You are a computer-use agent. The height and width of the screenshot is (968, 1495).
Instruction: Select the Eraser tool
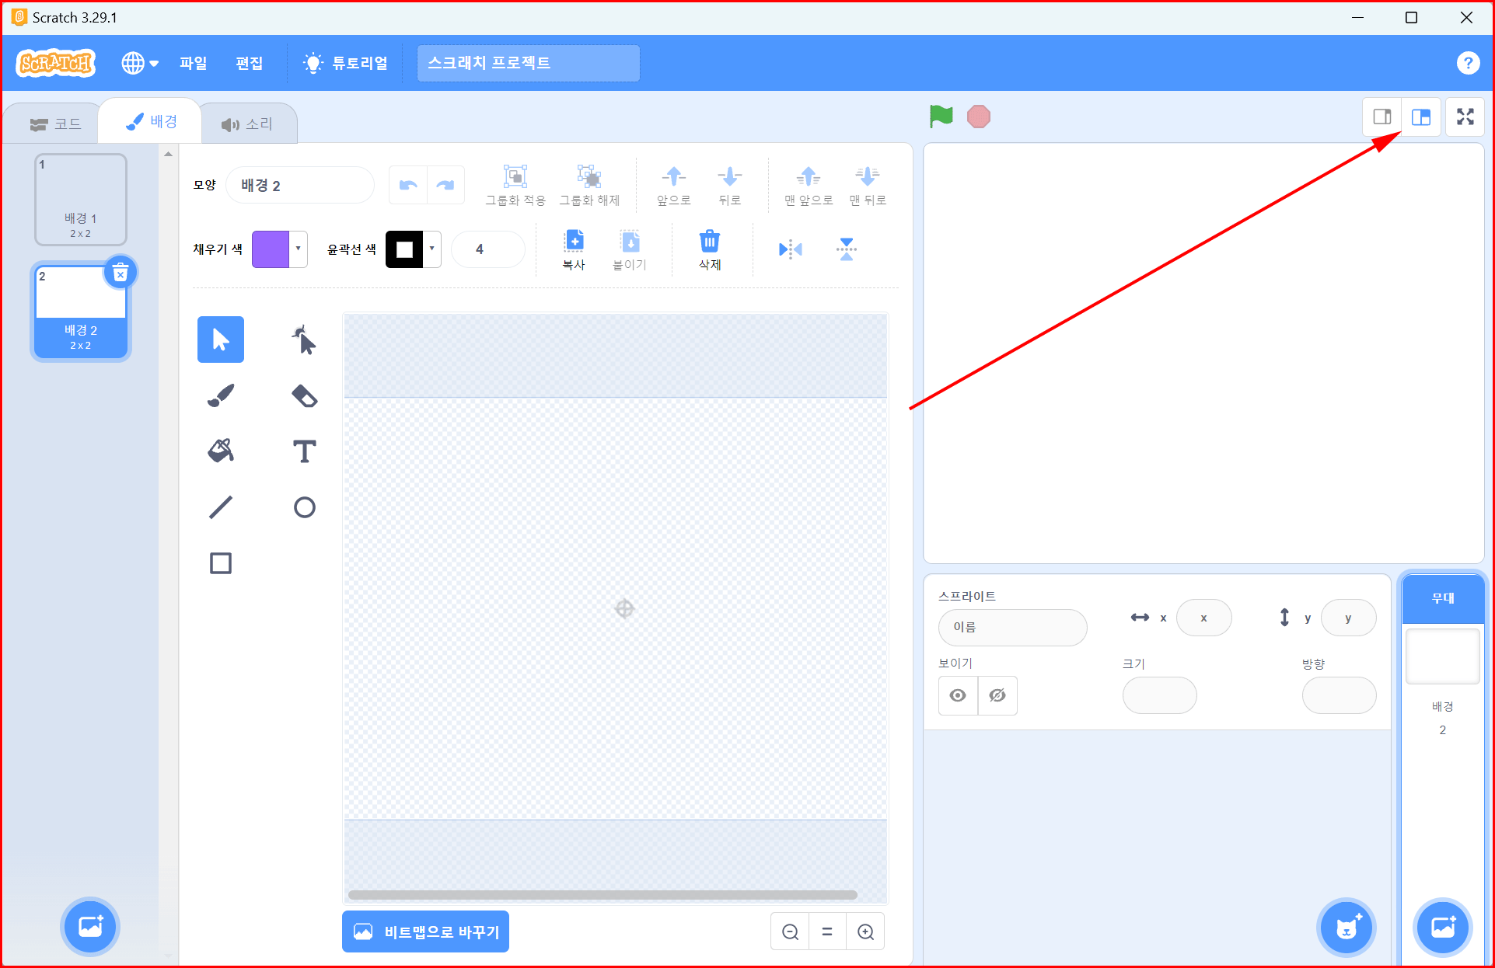304,396
